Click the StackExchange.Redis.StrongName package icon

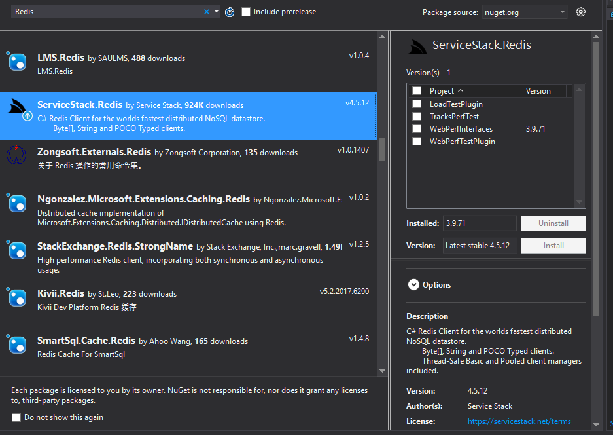pyautogui.click(x=17, y=250)
